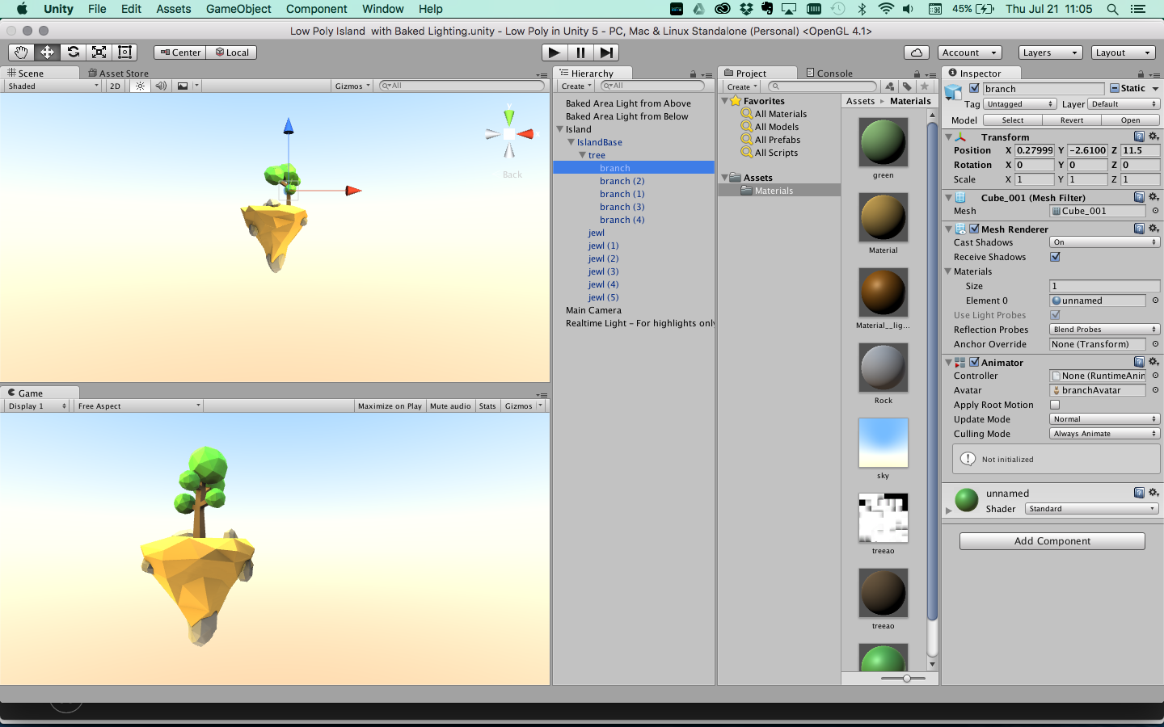Open the Shader Standard dropdown
This screenshot has height=727, width=1164.
(x=1092, y=509)
